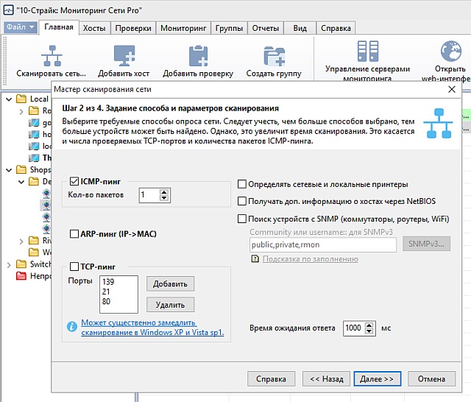Viewport: 471px width, 402px height.
Task: Click the Riv folder icon in tree
Action: 34,240
